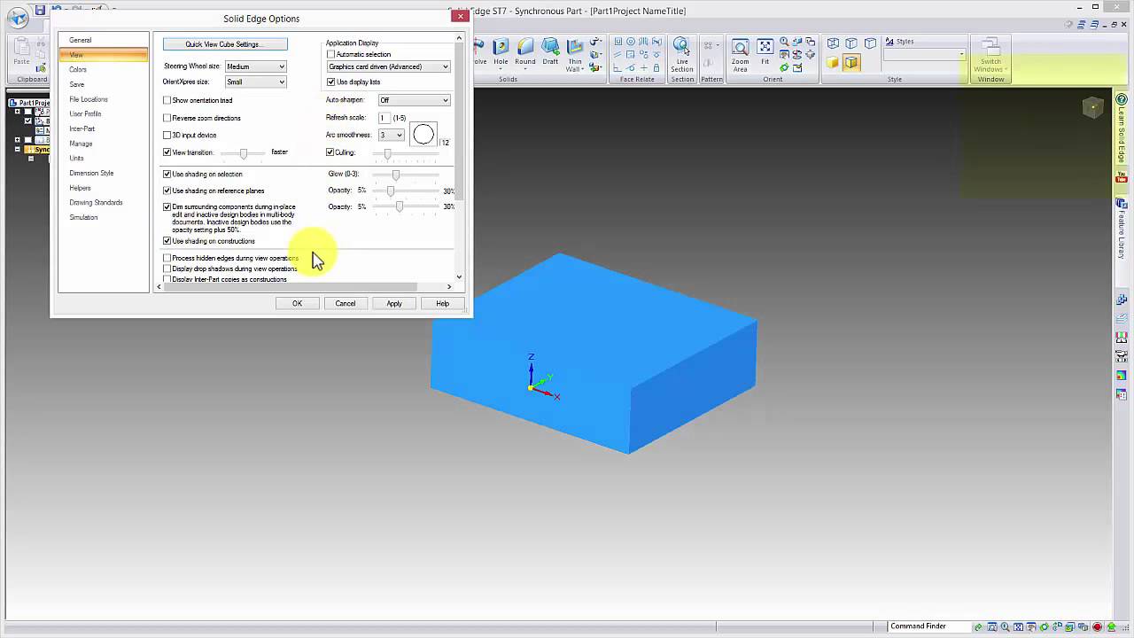Viewport: 1134px width, 638px height.
Task: Open the YouTube side panel icon
Action: pyautogui.click(x=1122, y=178)
